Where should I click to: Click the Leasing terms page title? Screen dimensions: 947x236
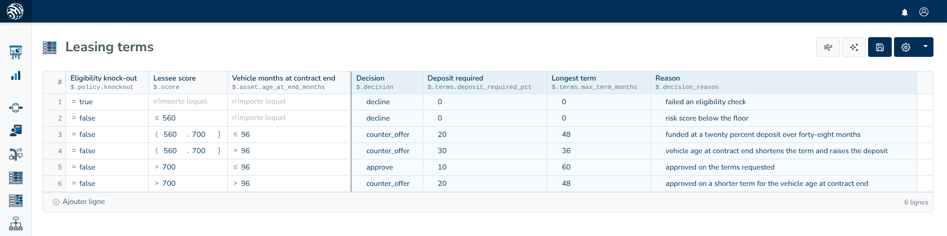click(109, 47)
